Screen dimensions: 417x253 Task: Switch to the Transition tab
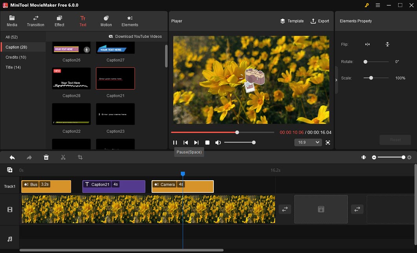click(x=35, y=21)
